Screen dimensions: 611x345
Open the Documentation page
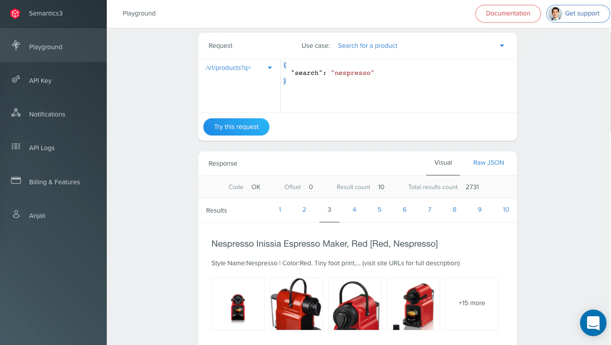point(508,14)
